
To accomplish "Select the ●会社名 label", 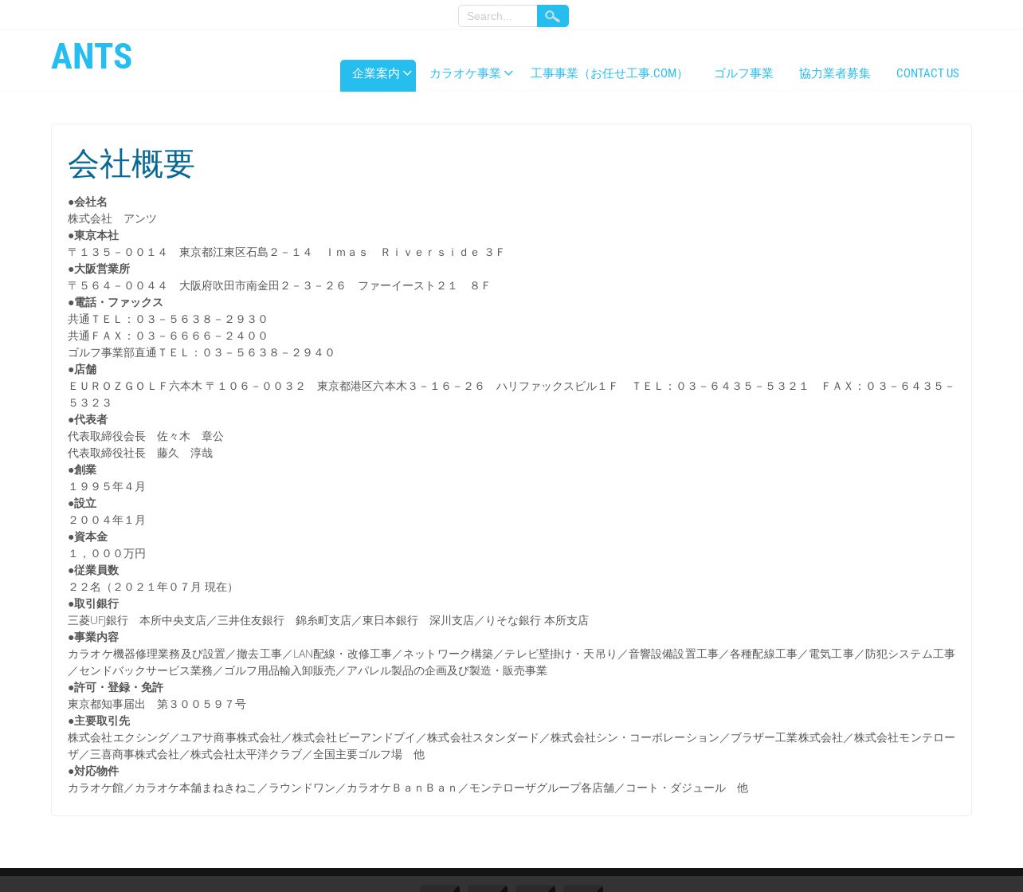I will (88, 202).
